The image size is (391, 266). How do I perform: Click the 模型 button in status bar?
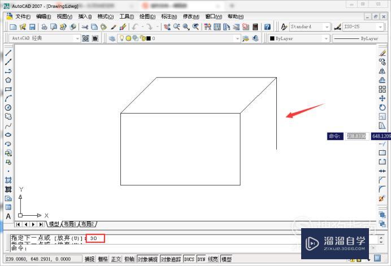point(227,259)
